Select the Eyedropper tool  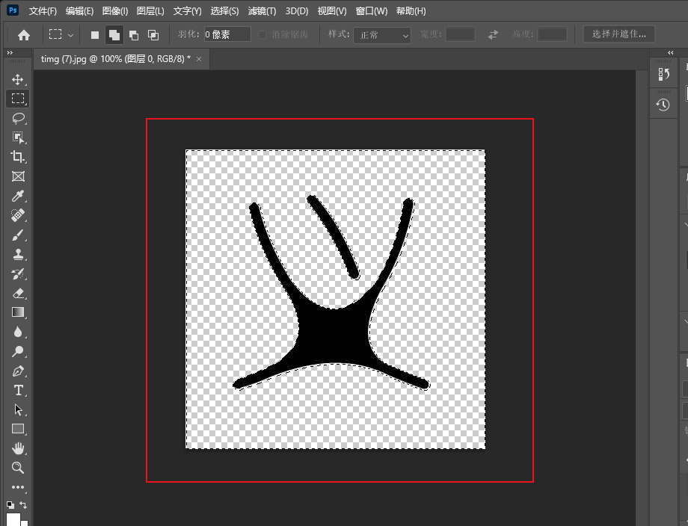pos(18,196)
